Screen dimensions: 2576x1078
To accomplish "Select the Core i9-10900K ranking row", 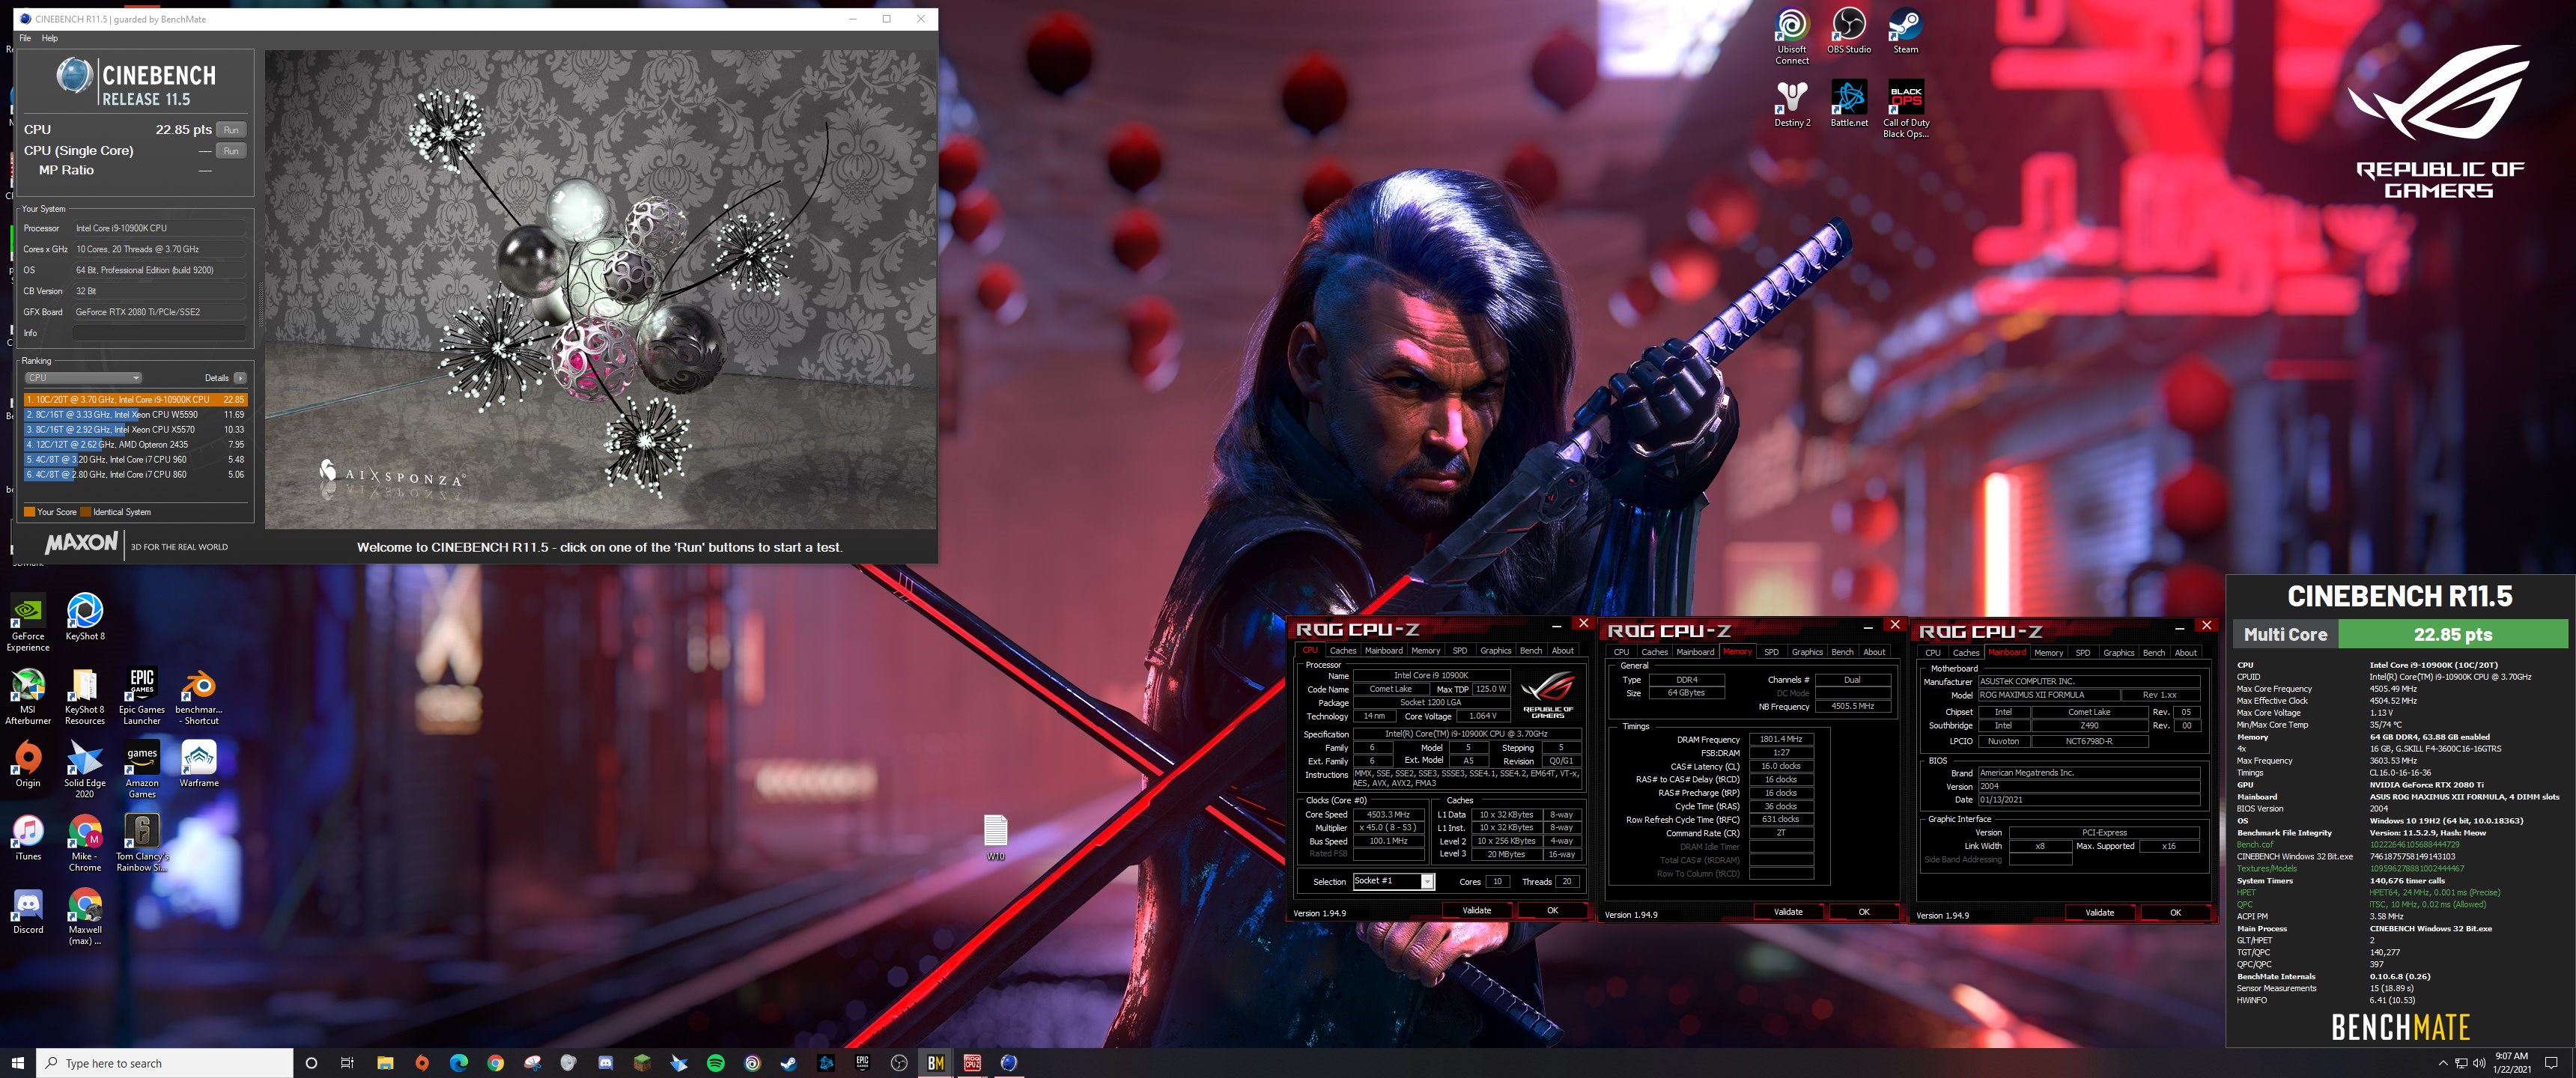I will coord(135,399).
